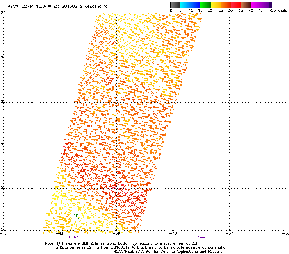Viewport: 289px width, 254px height.
Task: Click the latitude label '24'
Action: pos(3,145)
